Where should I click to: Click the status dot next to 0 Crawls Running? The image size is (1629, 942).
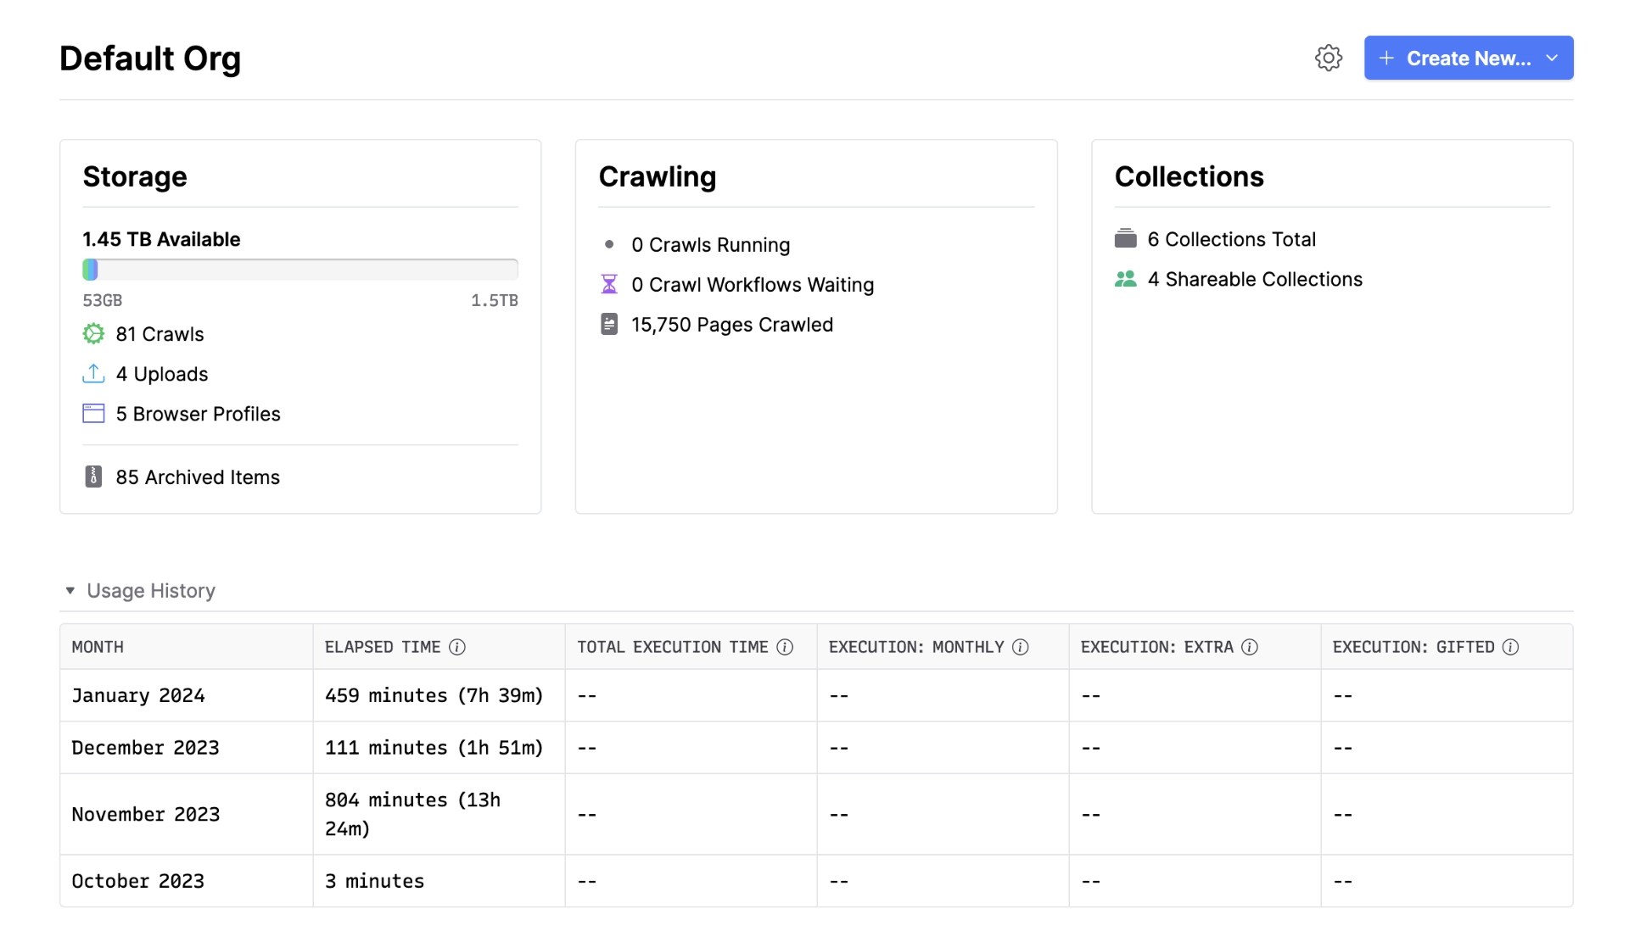pos(609,244)
